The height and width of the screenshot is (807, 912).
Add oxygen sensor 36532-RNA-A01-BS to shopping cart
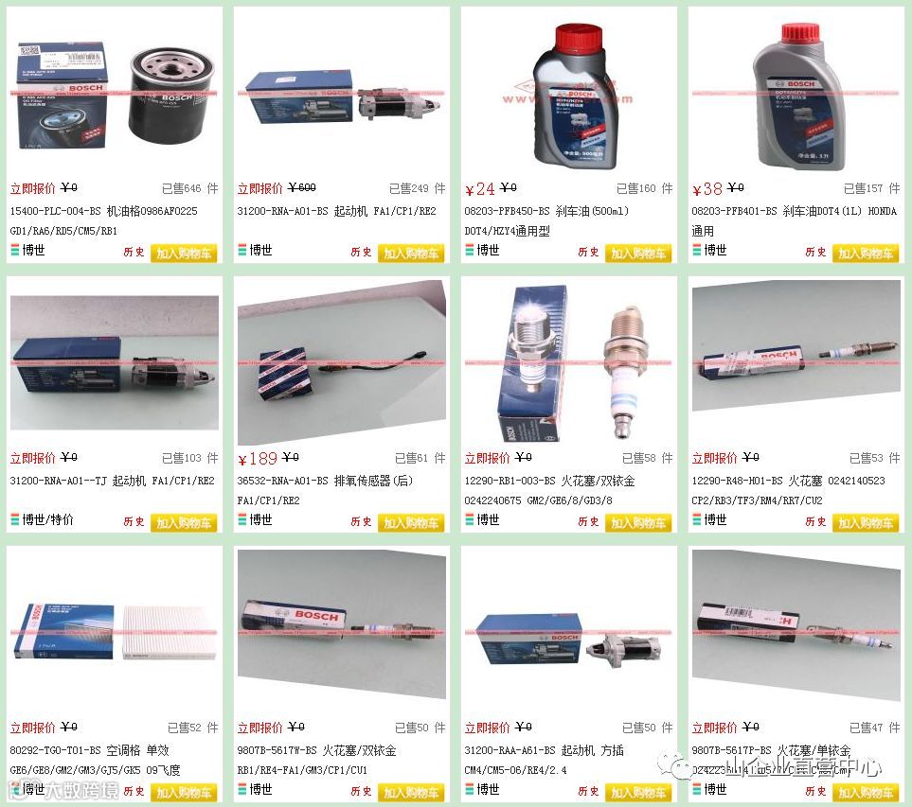[x=411, y=523]
